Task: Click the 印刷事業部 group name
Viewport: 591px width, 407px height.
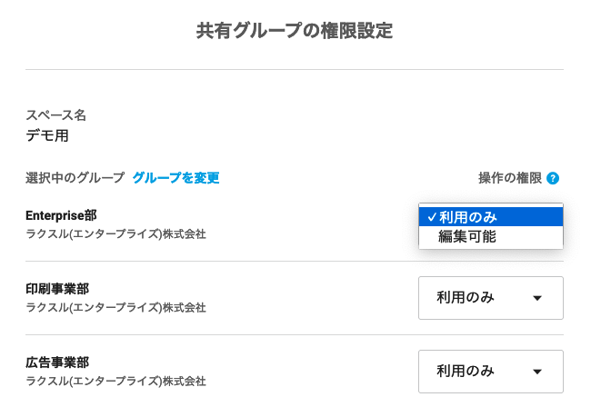Action: click(57, 289)
